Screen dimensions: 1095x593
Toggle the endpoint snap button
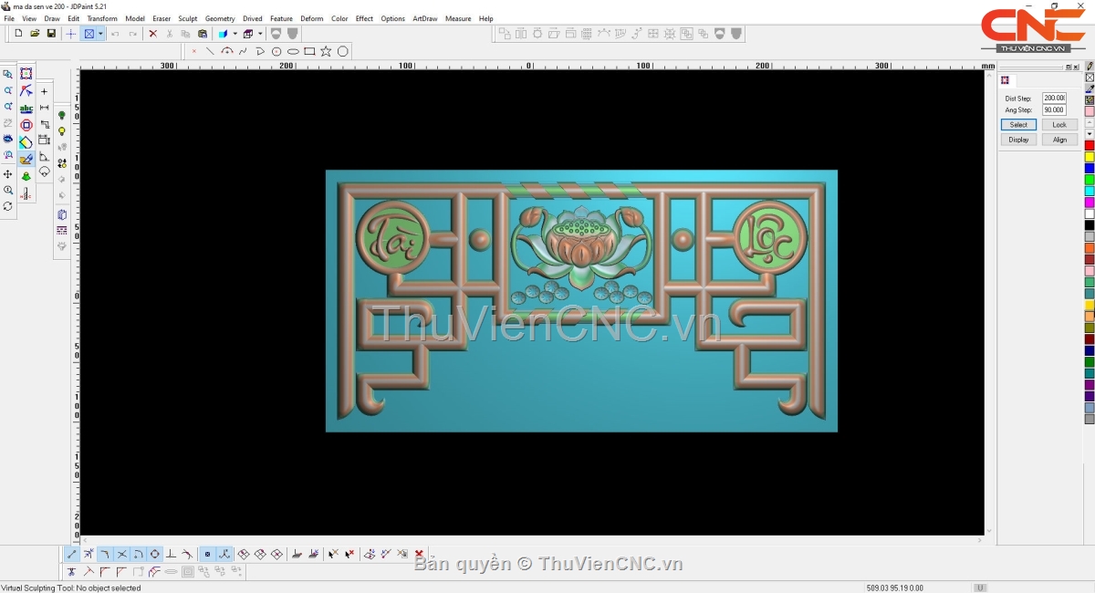tap(72, 554)
